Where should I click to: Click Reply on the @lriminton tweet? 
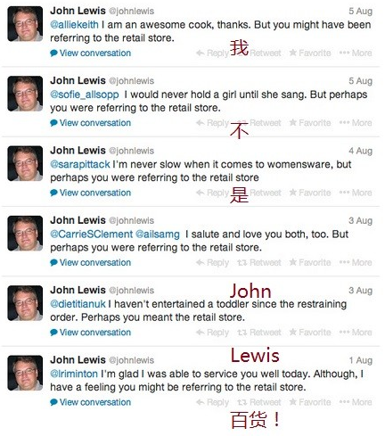tap(212, 402)
